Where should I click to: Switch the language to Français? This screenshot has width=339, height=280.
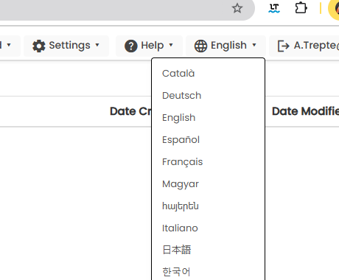tap(182, 162)
